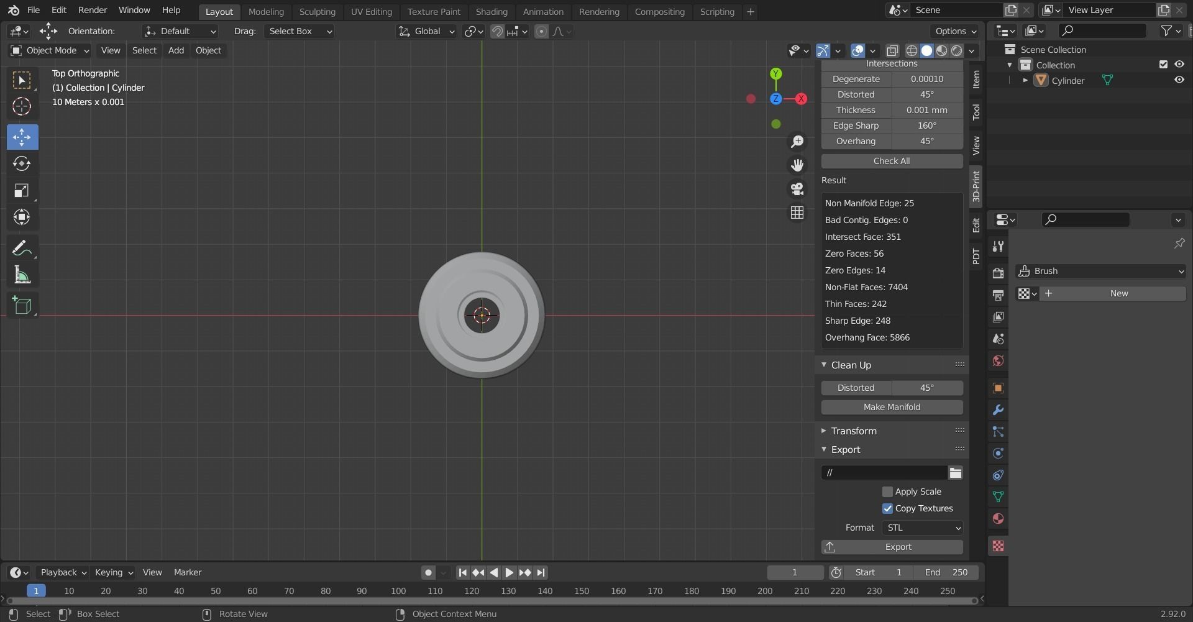Open the View Layer properties tab

click(x=998, y=317)
